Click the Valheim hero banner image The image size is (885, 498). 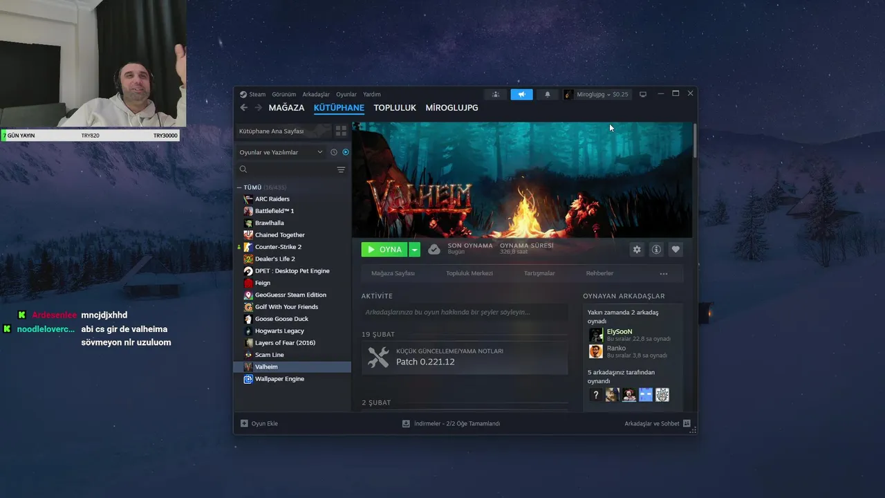(x=522, y=180)
